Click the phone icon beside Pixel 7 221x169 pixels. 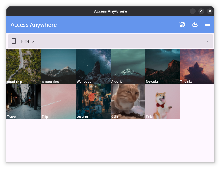[x=14, y=41]
